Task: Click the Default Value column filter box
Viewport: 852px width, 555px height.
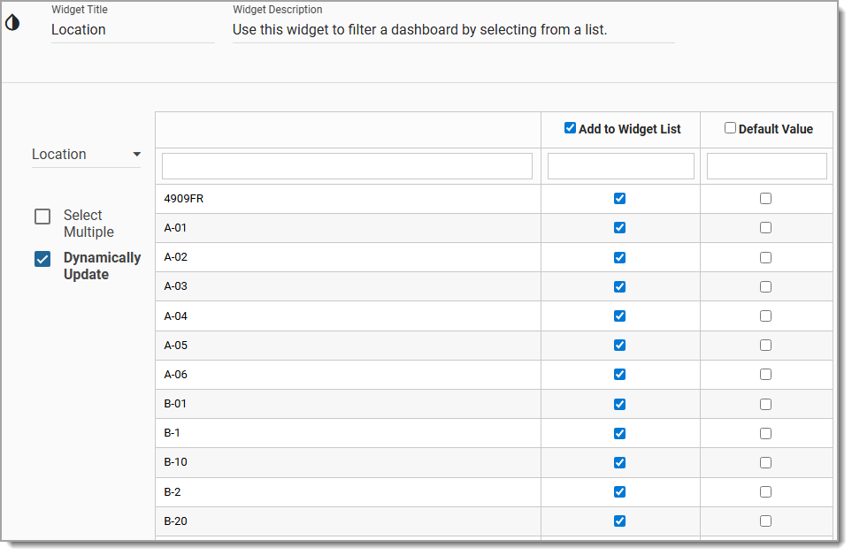Action: [x=766, y=165]
